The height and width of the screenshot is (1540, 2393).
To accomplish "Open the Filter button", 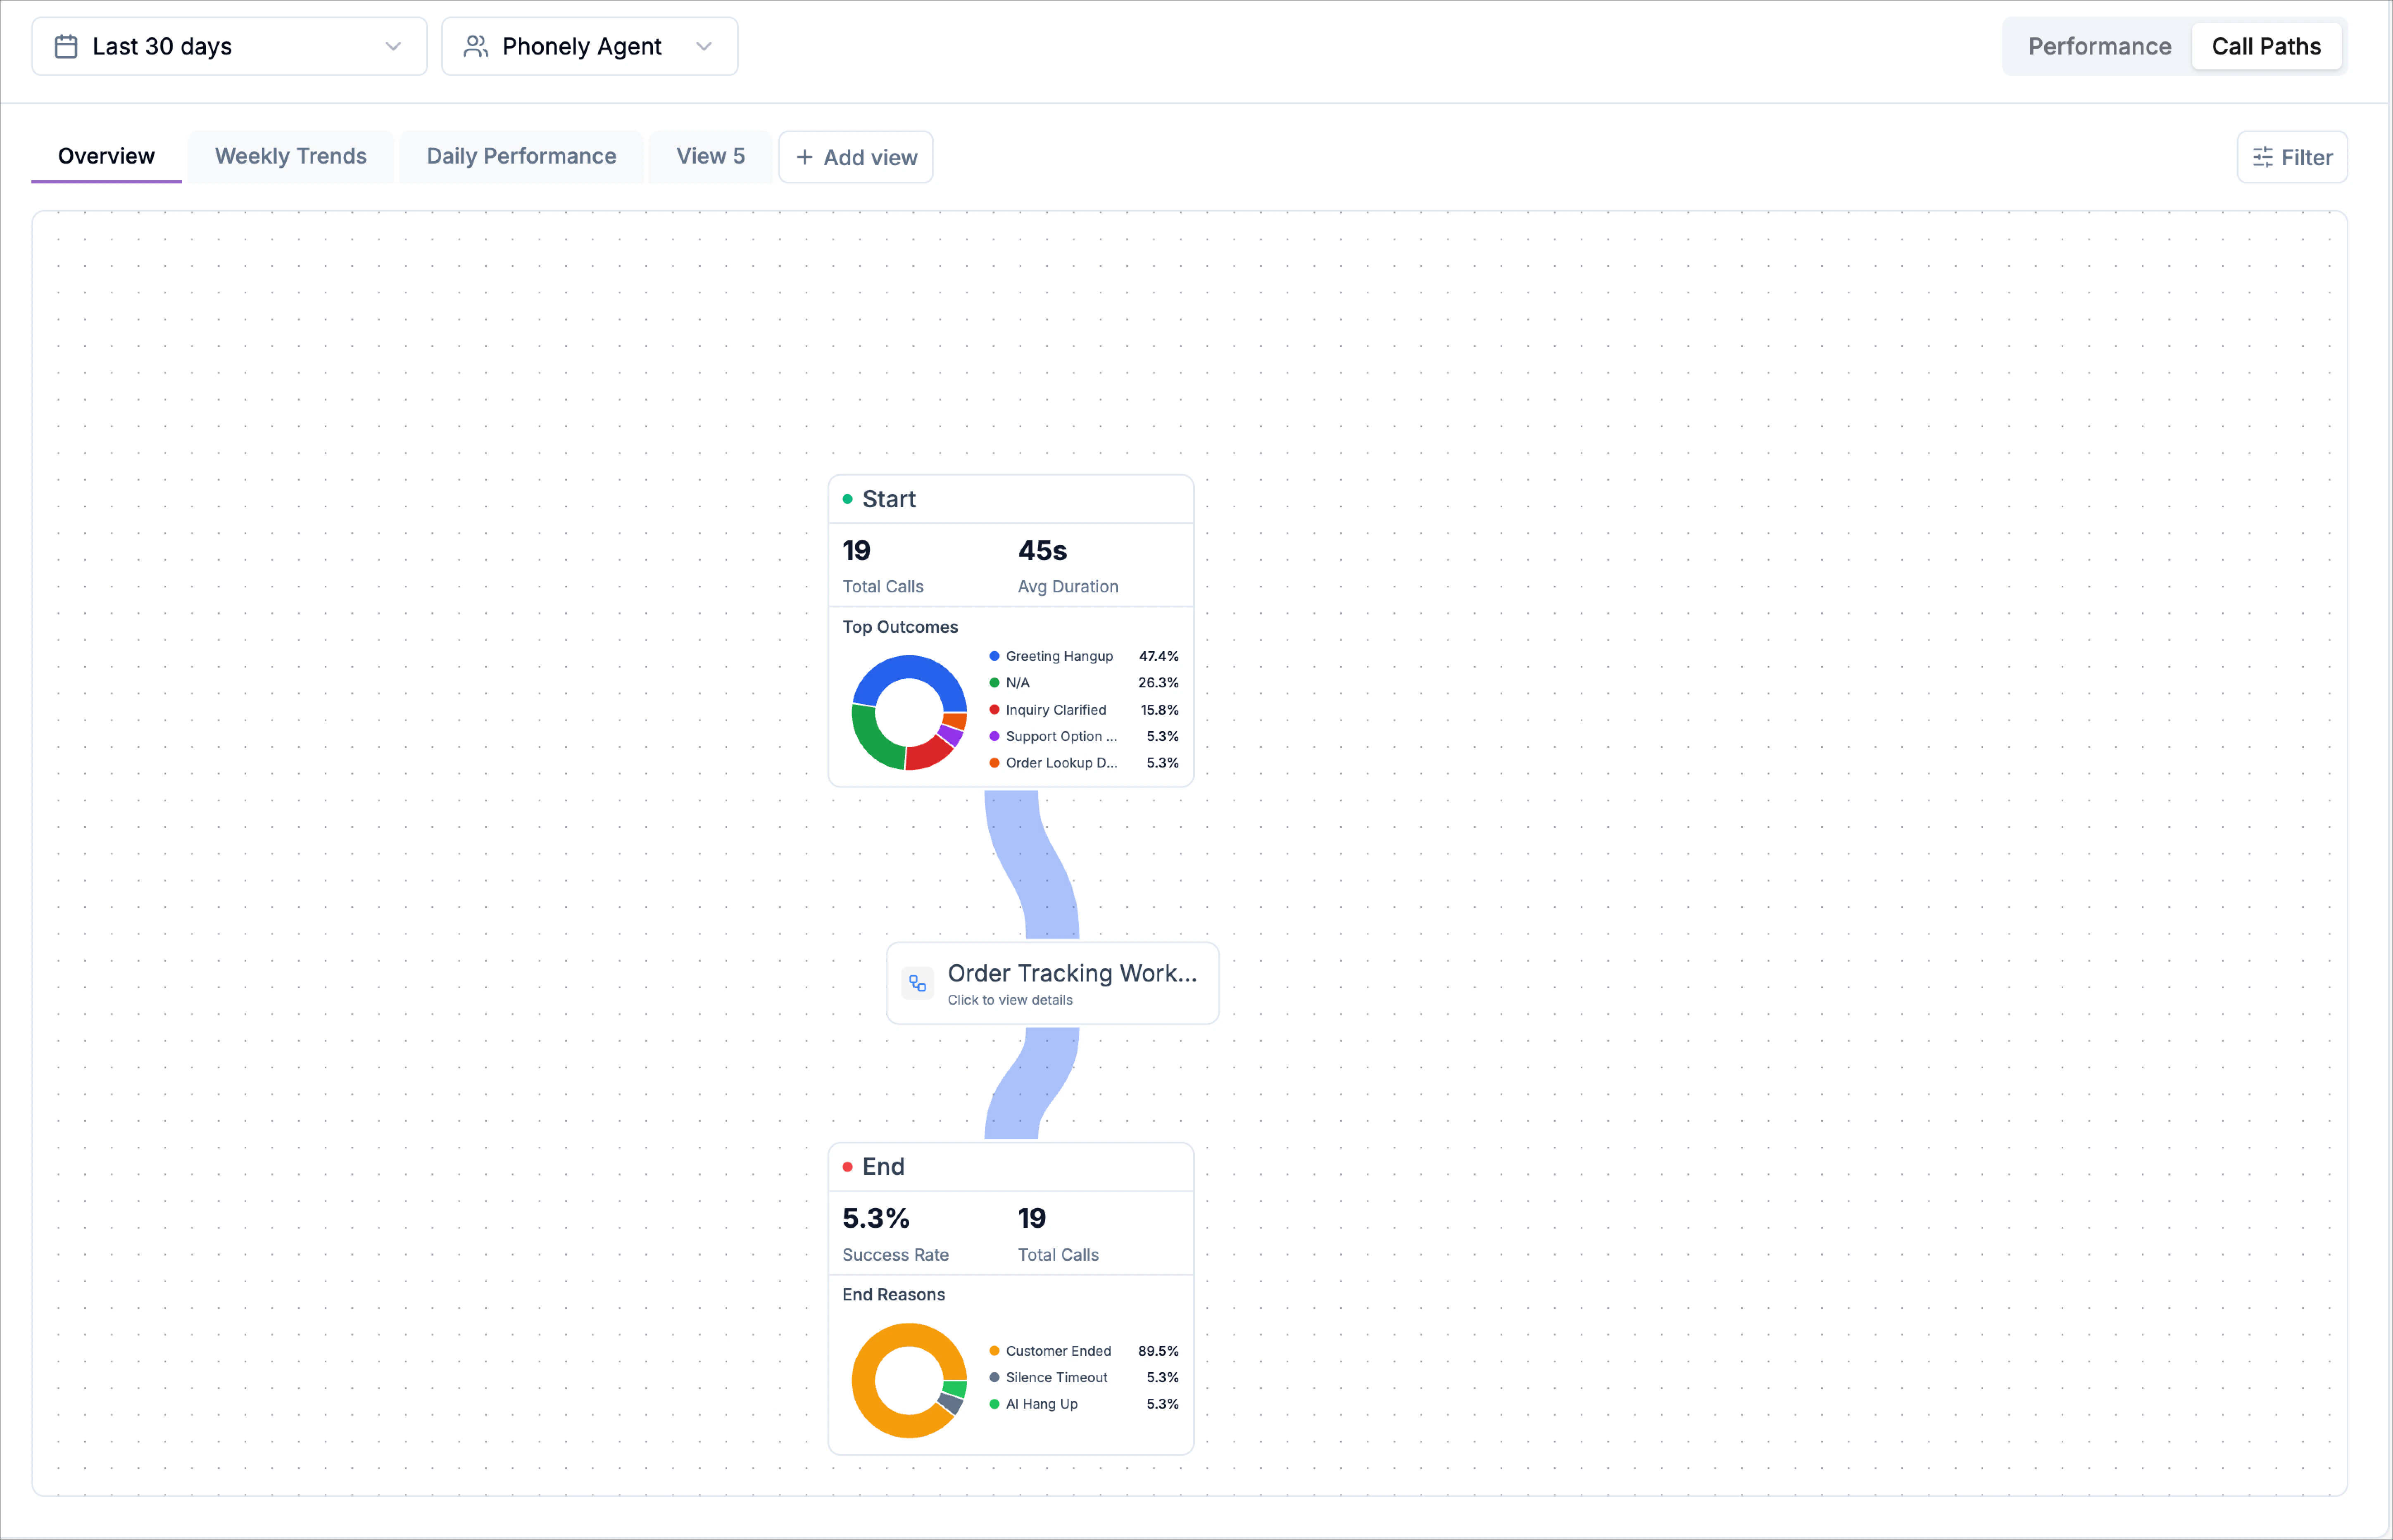I will tap(2292, 158).
